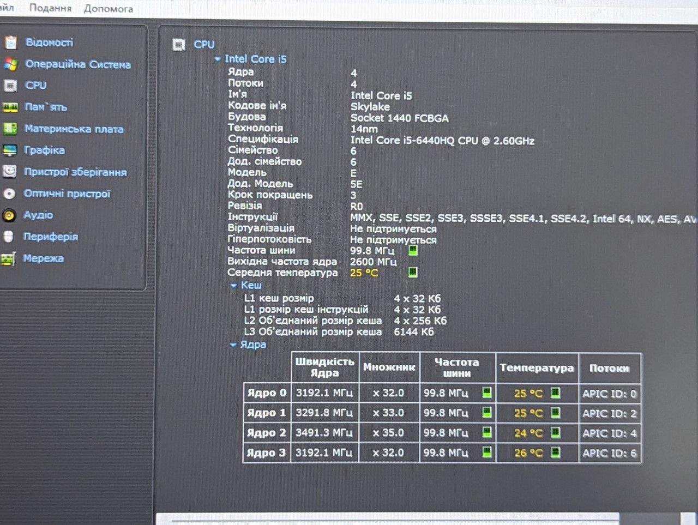Open the Материнська плата section

(74, 129)
